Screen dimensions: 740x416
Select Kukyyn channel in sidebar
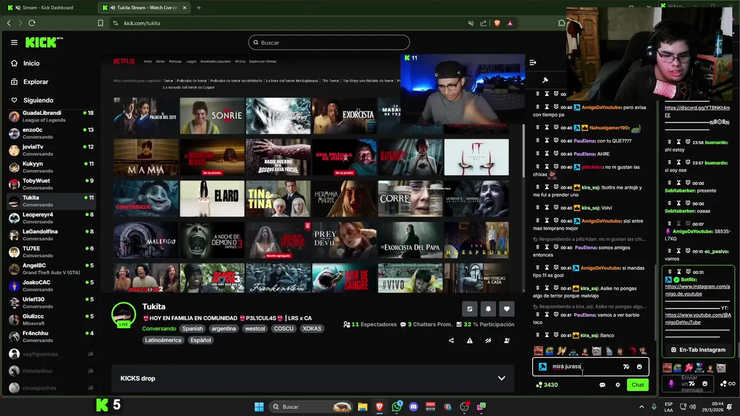coord(50,167)
